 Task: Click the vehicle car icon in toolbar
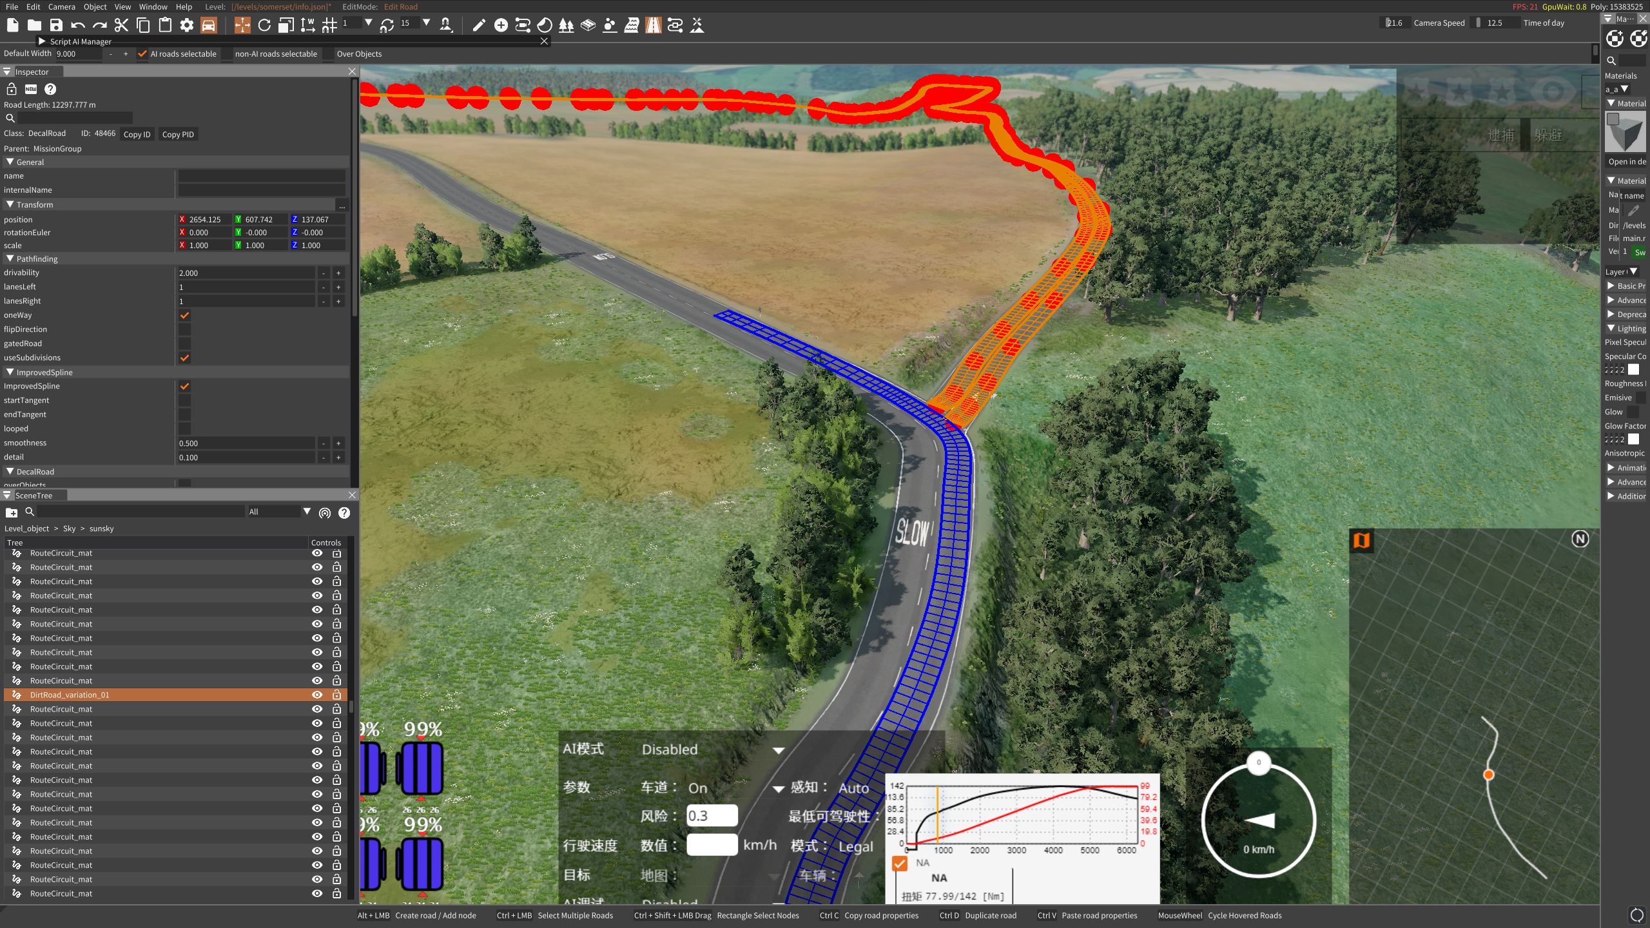click(x=208, y=25)
